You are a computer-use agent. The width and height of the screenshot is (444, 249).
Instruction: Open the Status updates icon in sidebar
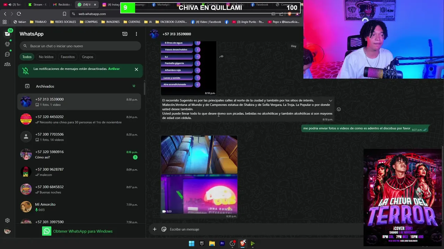(7, 44)
